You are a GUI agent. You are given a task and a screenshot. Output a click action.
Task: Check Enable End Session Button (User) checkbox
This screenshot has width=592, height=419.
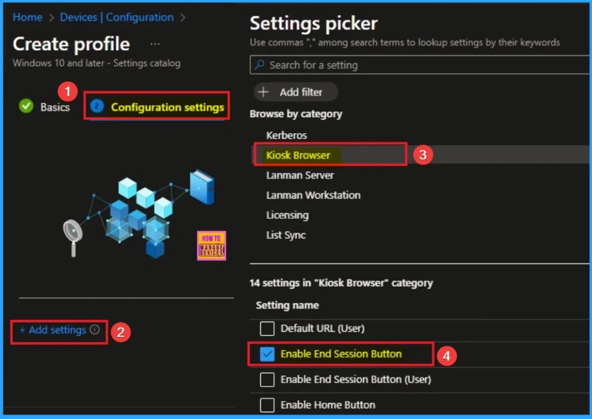[x=267, y=380]
